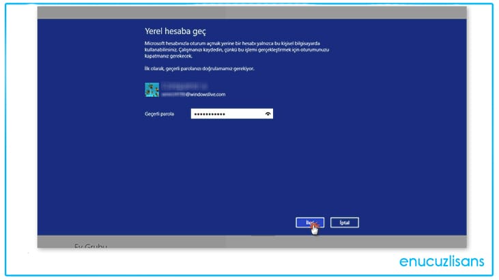Image resolution: width=499 pixels, height=280 pixels.
Task: Click the 'Geçerli parola' label
Action: coord(160,114)
